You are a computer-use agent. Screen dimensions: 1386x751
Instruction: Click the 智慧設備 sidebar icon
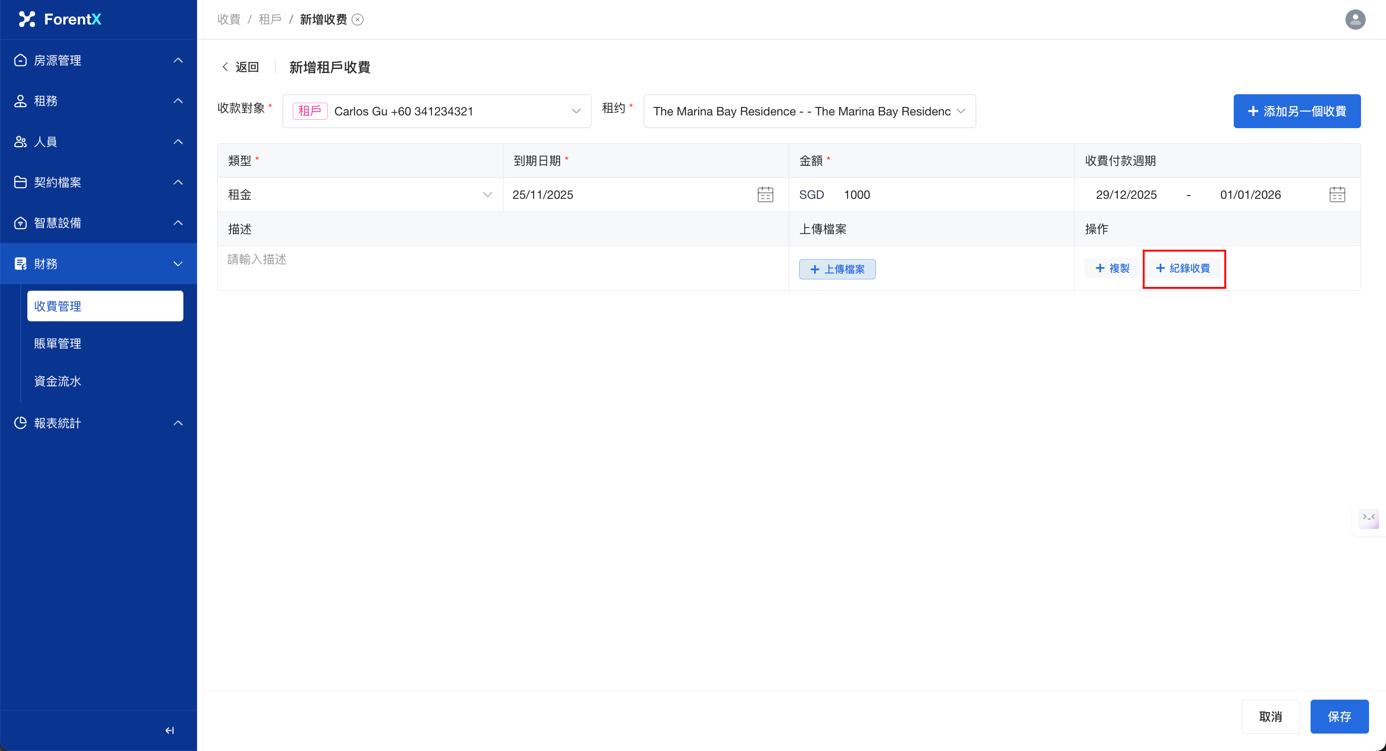(20, 223)
